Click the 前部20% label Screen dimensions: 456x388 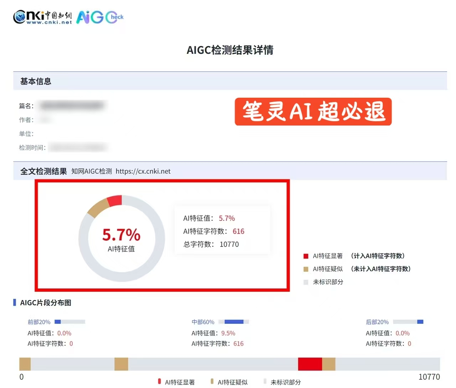[39, 322]
